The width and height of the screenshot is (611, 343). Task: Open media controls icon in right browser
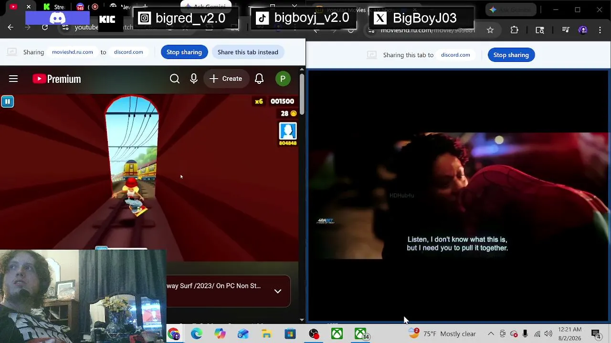point(566,30)
